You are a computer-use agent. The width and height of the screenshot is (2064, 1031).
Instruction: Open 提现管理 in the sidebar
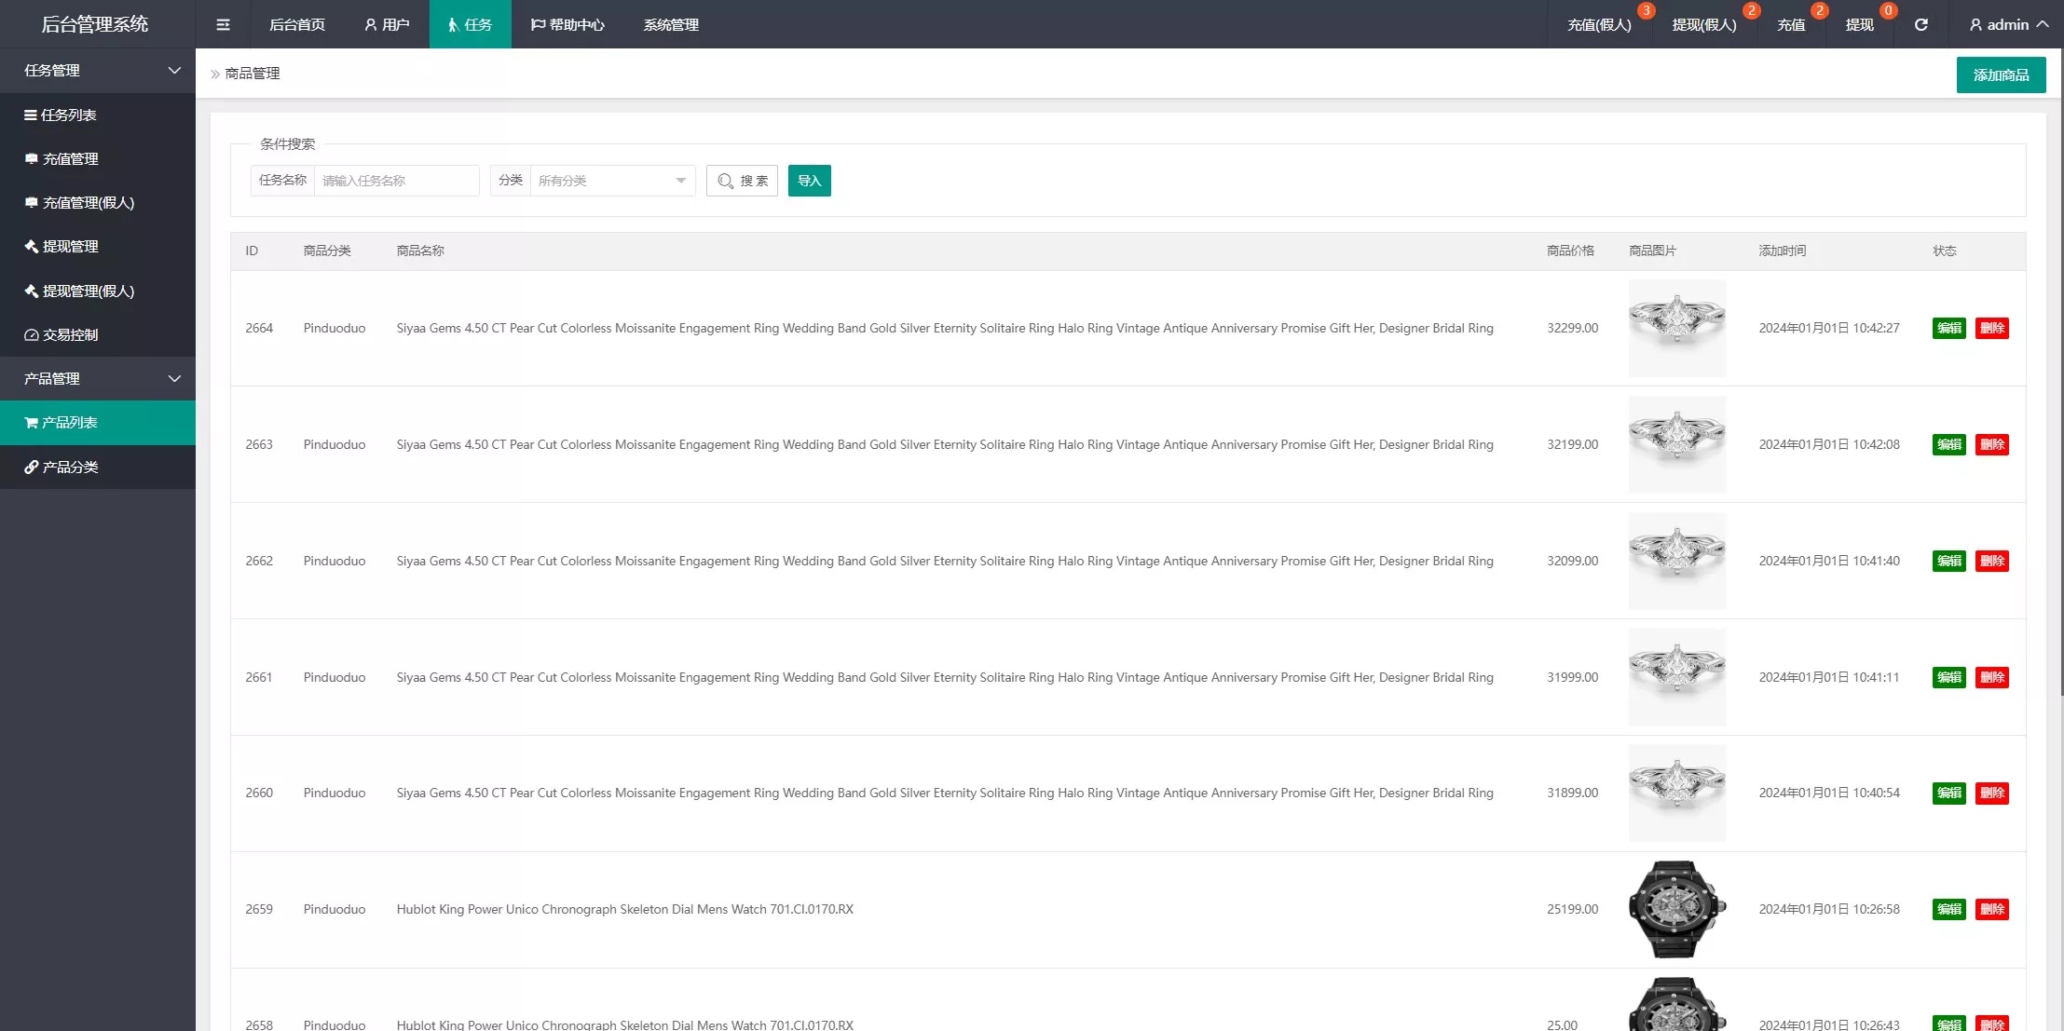pyautogui.click(x=70, y=247)
